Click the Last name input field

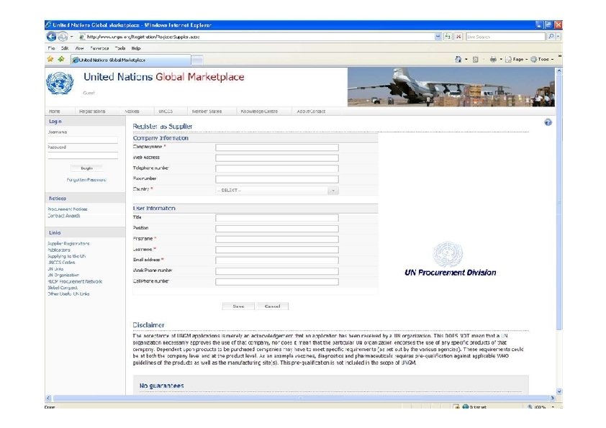click(277, 250)
